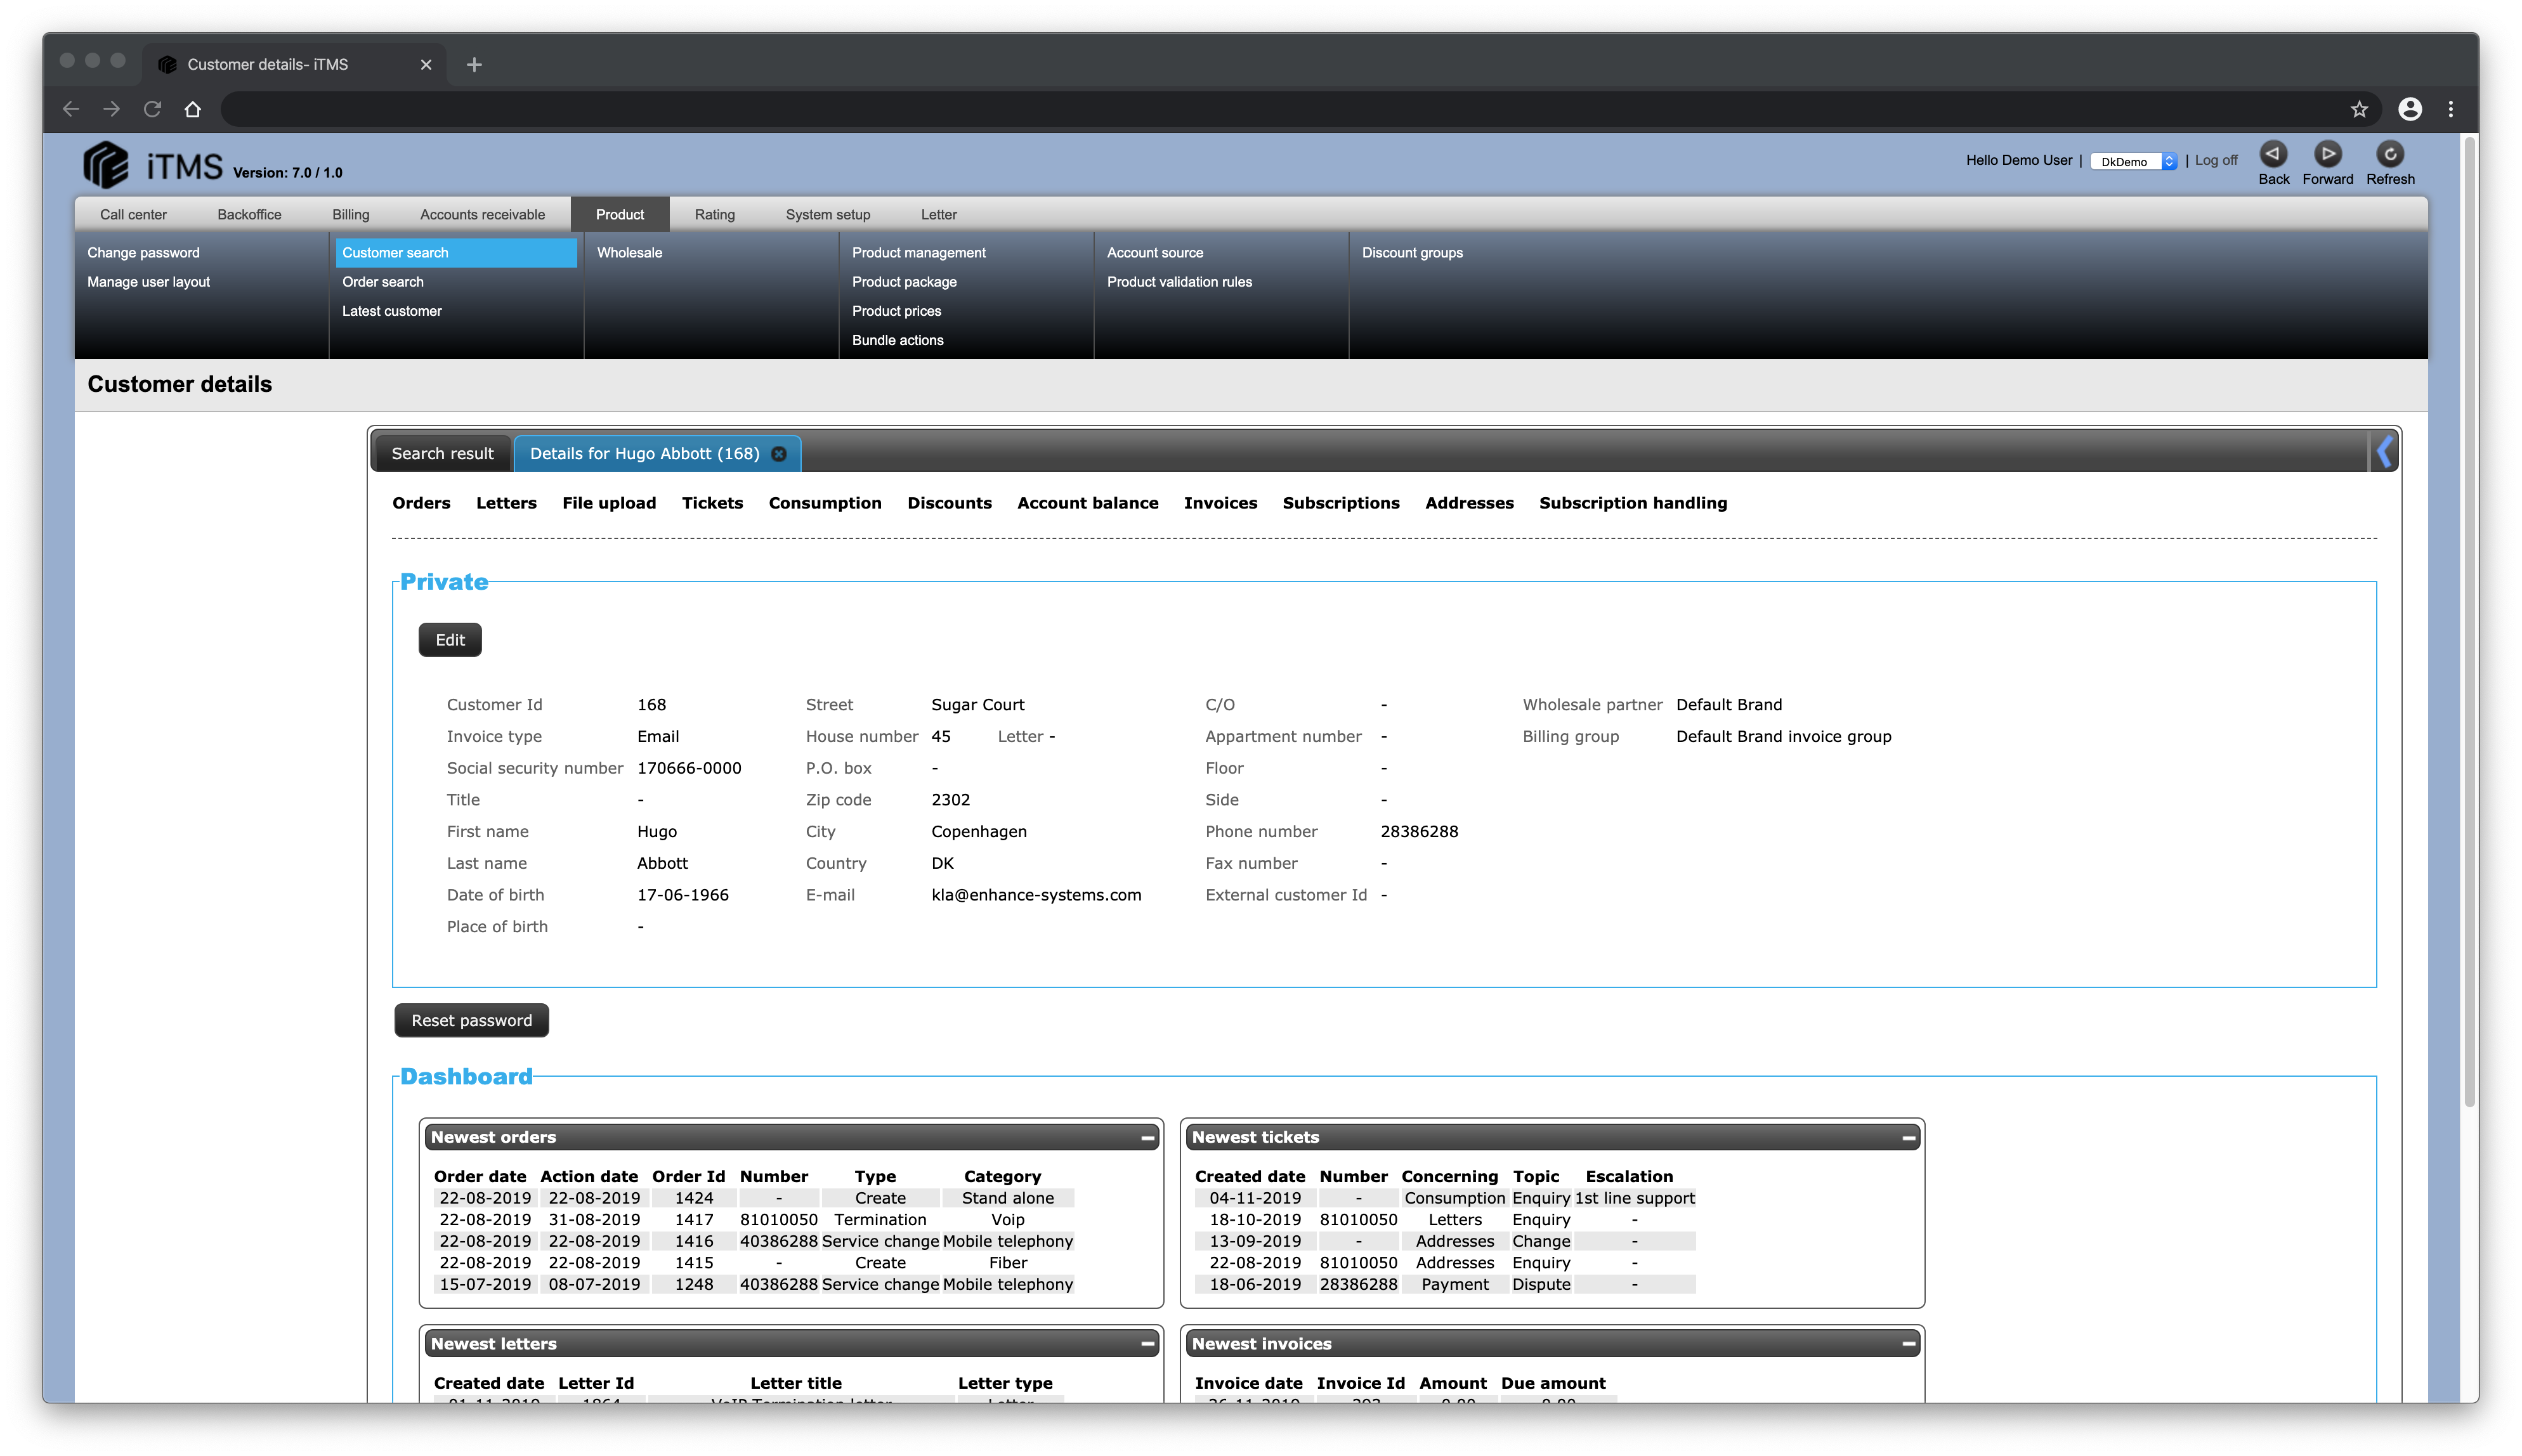The height and width of the screenshot is (1456, 2522).
Task: Open the Call center menu
Action: [133, 214]
